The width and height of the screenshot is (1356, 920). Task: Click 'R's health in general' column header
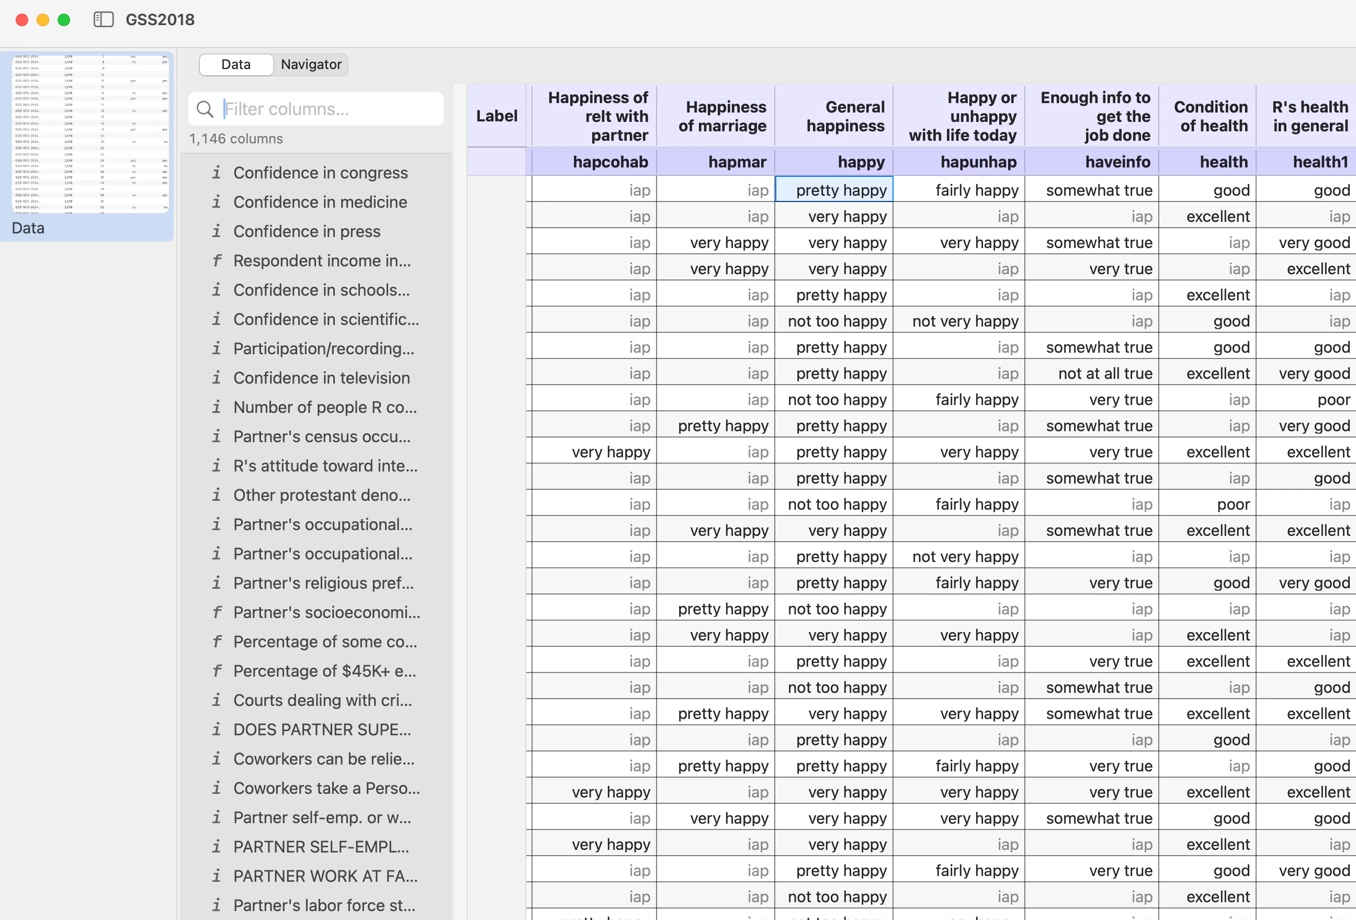click(1306, 116)
